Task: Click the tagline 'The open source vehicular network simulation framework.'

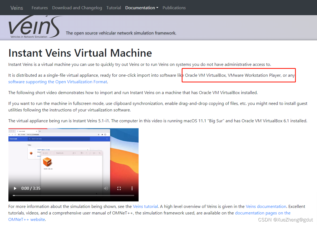Action: [x=121, y=33]
